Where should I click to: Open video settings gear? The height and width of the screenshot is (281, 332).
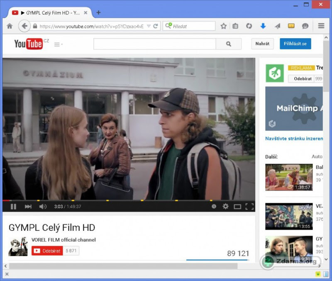[x=225, y=206]
